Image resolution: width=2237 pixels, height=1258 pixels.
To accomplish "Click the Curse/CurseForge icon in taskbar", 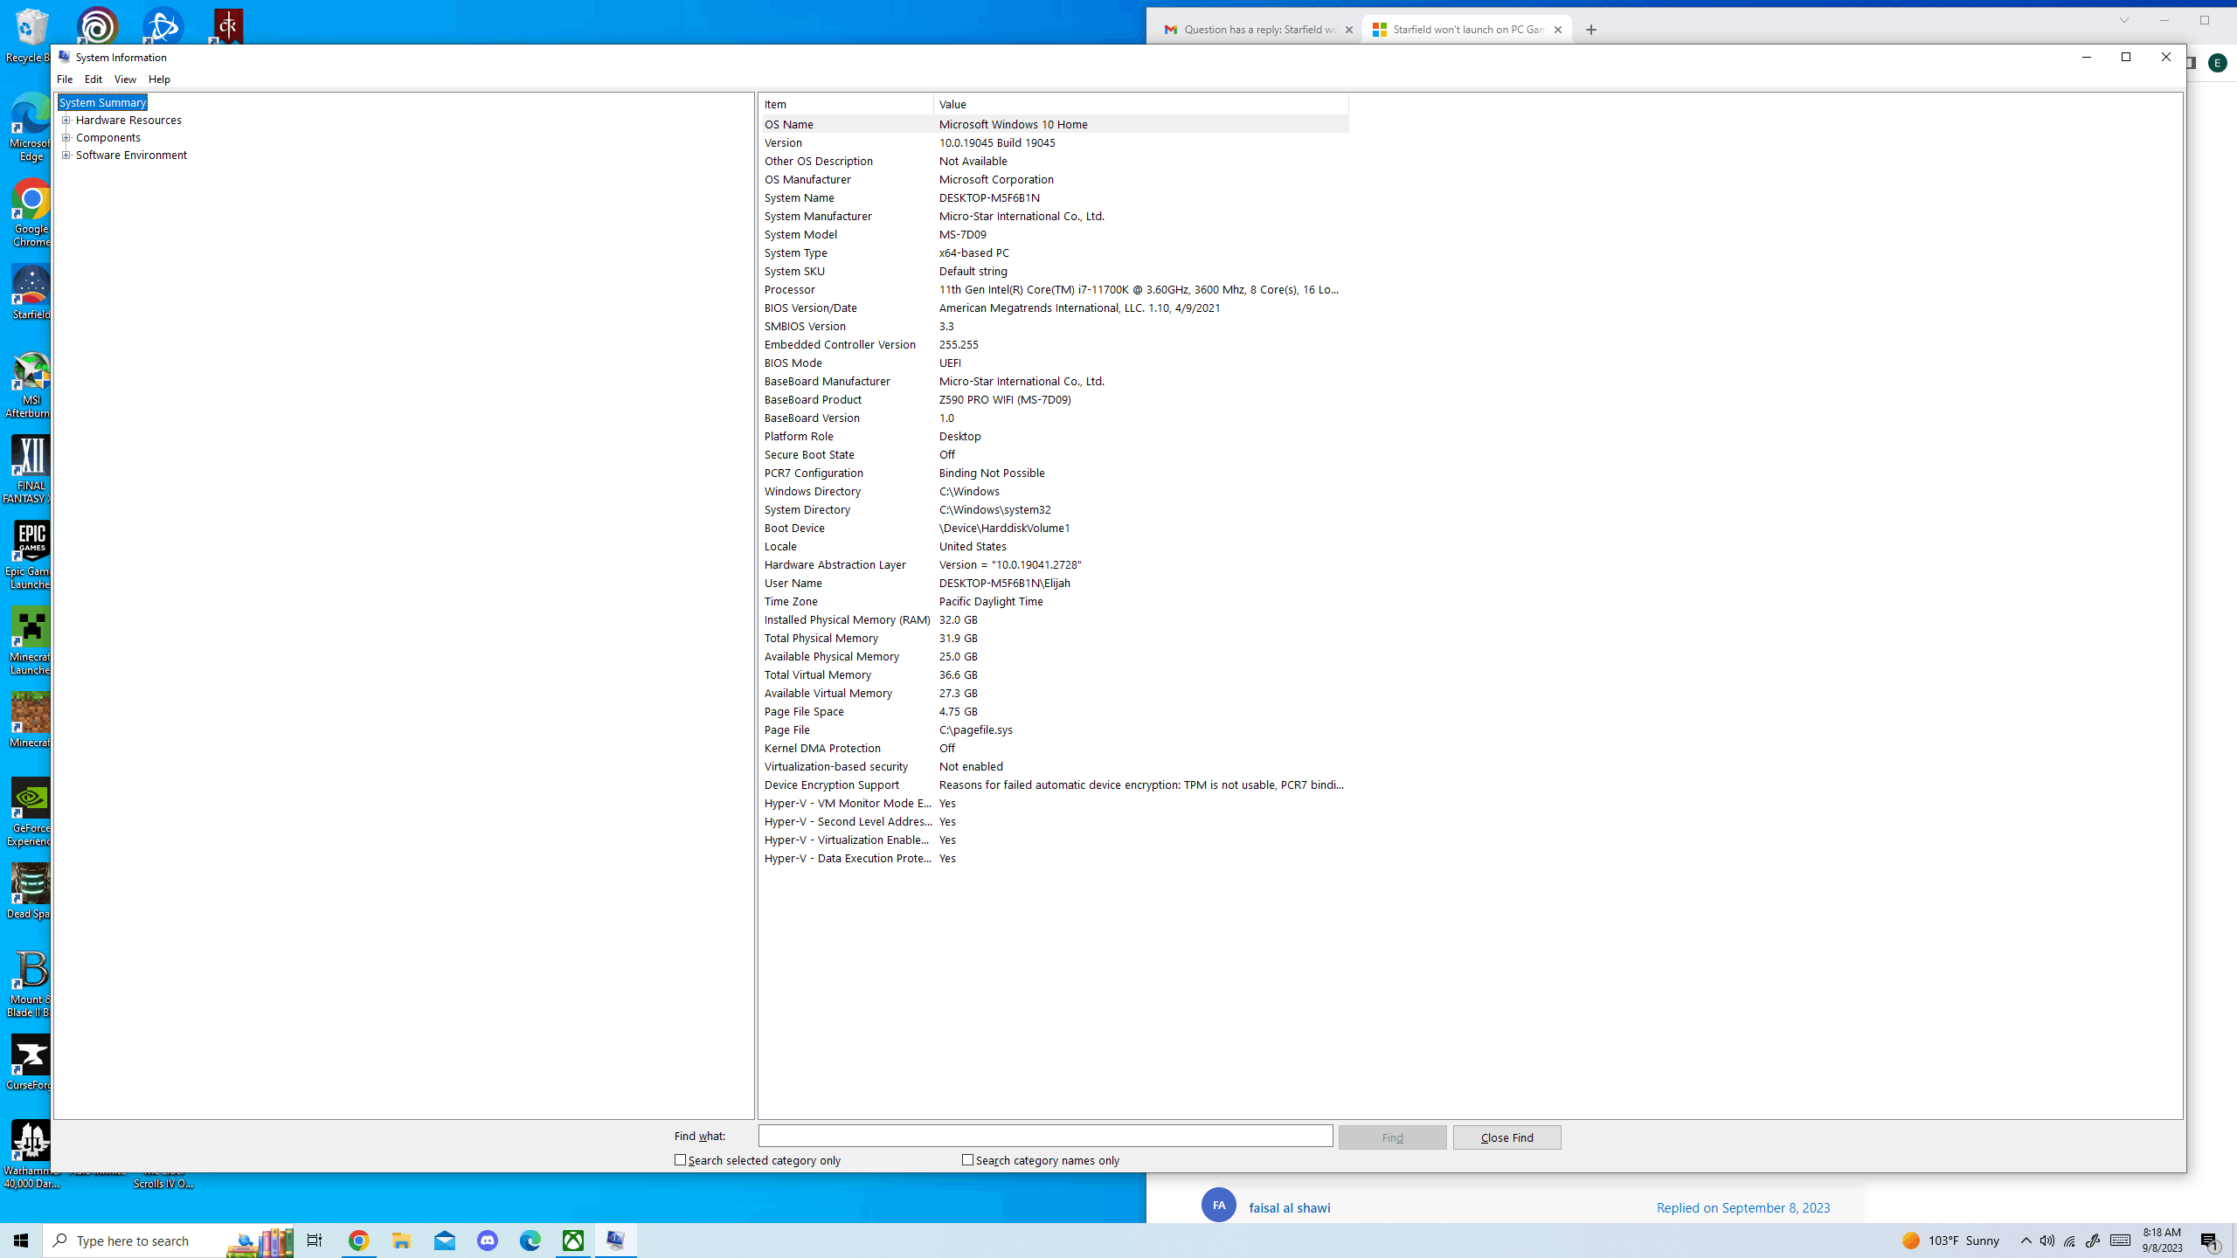I will coord(29,1057).
